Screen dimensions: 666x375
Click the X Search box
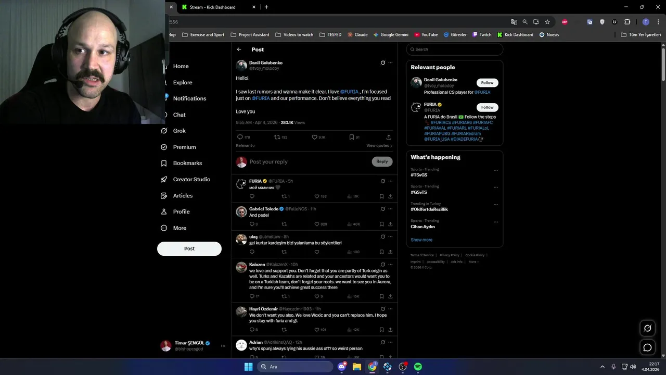coord(455,49)
